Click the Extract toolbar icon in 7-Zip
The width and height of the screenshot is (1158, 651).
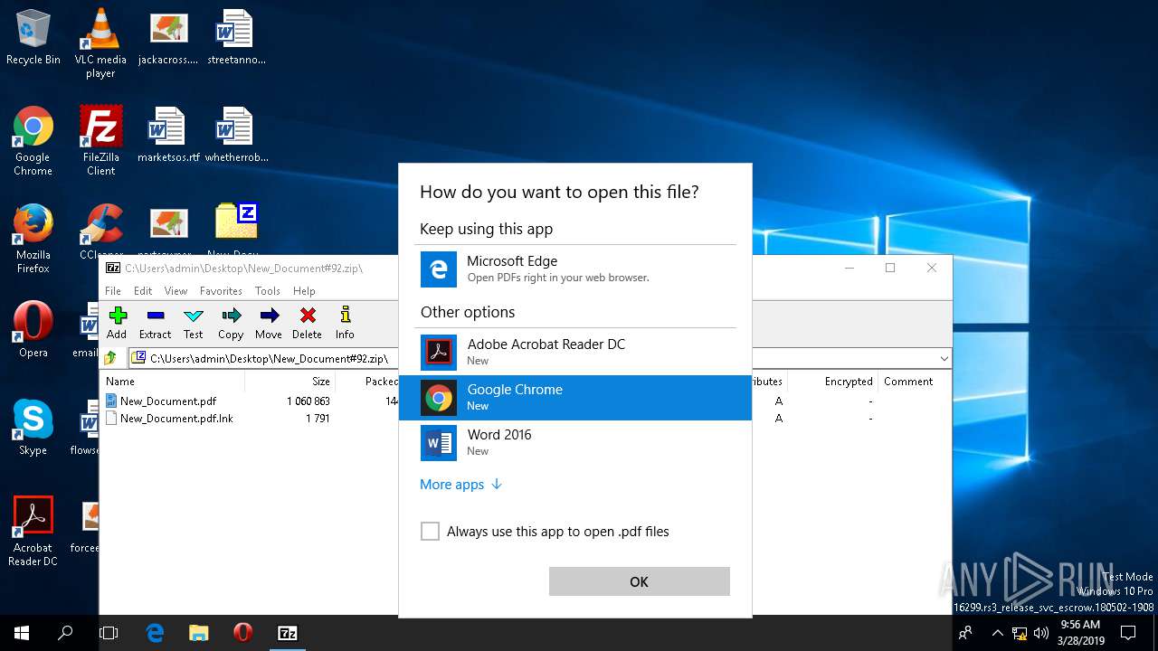tap(155, 322)
